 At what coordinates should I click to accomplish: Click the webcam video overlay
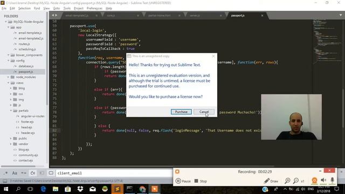tap(291, 117)
